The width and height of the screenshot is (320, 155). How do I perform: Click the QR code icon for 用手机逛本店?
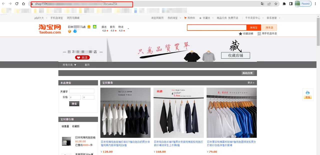tap(259, 33)
